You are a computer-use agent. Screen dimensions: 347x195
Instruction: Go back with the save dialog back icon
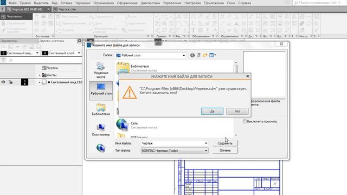(x=192, y=55)
